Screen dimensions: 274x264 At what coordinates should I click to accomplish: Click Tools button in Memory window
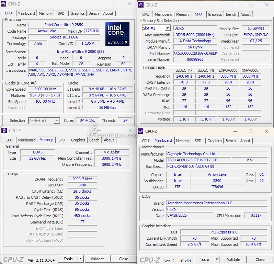point(68,259)
